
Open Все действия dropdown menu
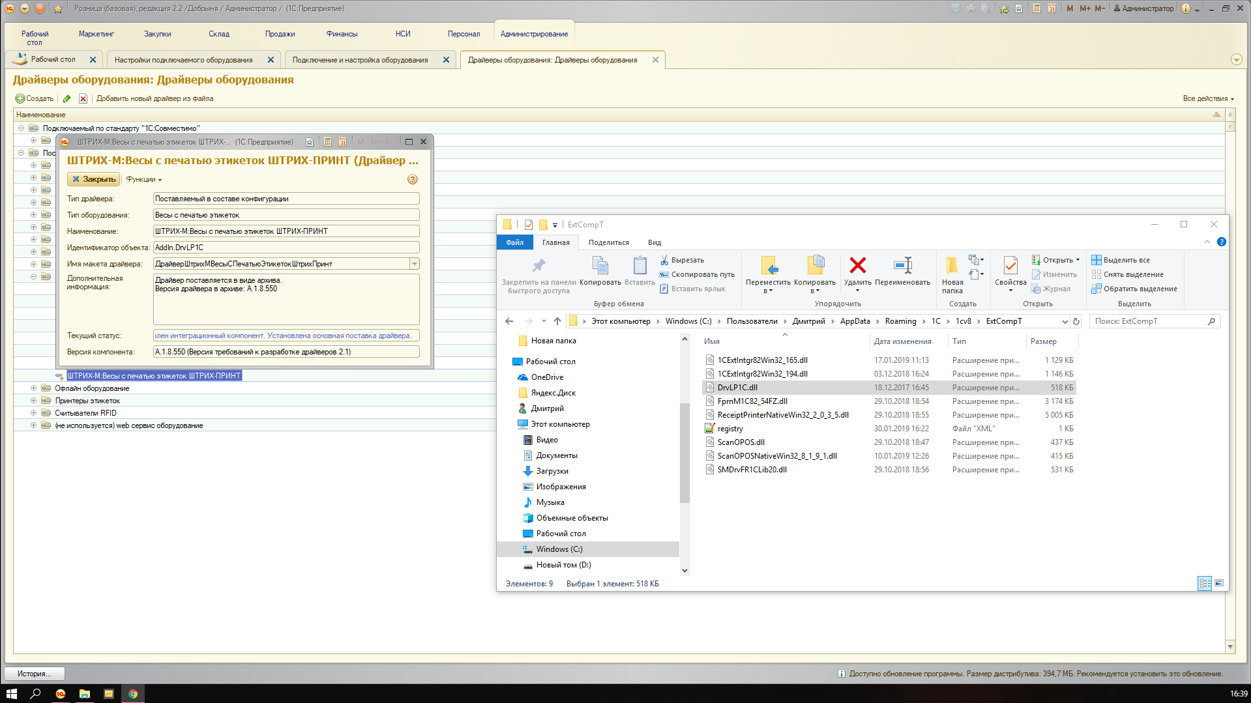click(x=1208, y=98)
